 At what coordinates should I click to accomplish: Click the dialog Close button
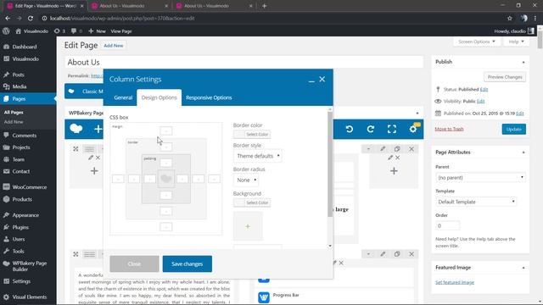134,263
